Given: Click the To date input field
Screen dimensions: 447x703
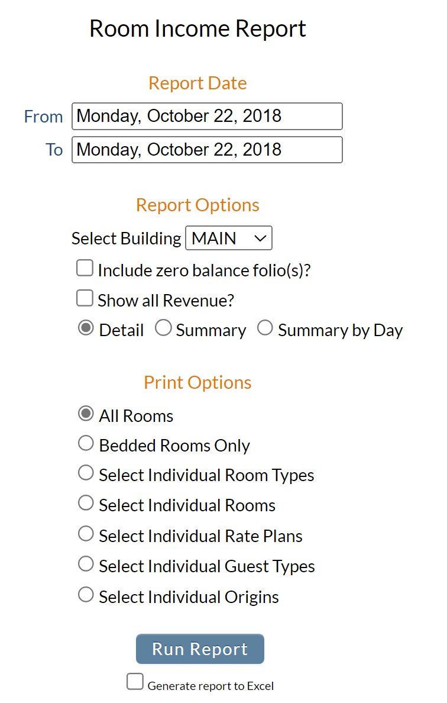Looking at the screenshot, I should point(207,150).
